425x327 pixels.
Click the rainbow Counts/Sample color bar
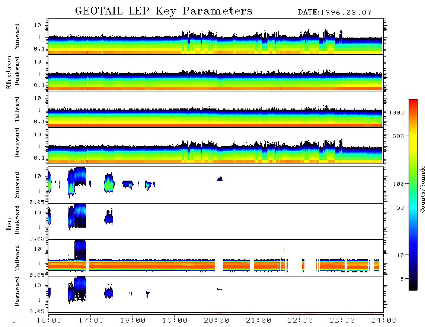pos(413,195)
